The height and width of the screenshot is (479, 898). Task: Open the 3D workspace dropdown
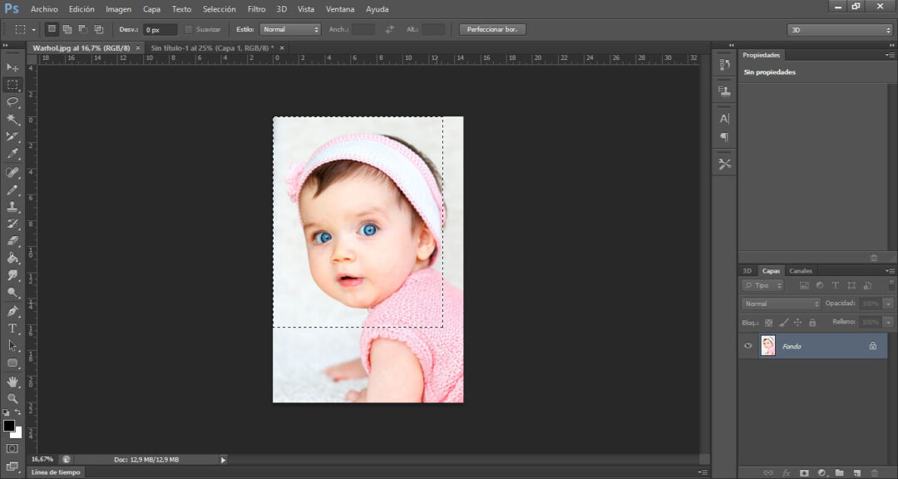pyautogui.click(x=840, y=30)
